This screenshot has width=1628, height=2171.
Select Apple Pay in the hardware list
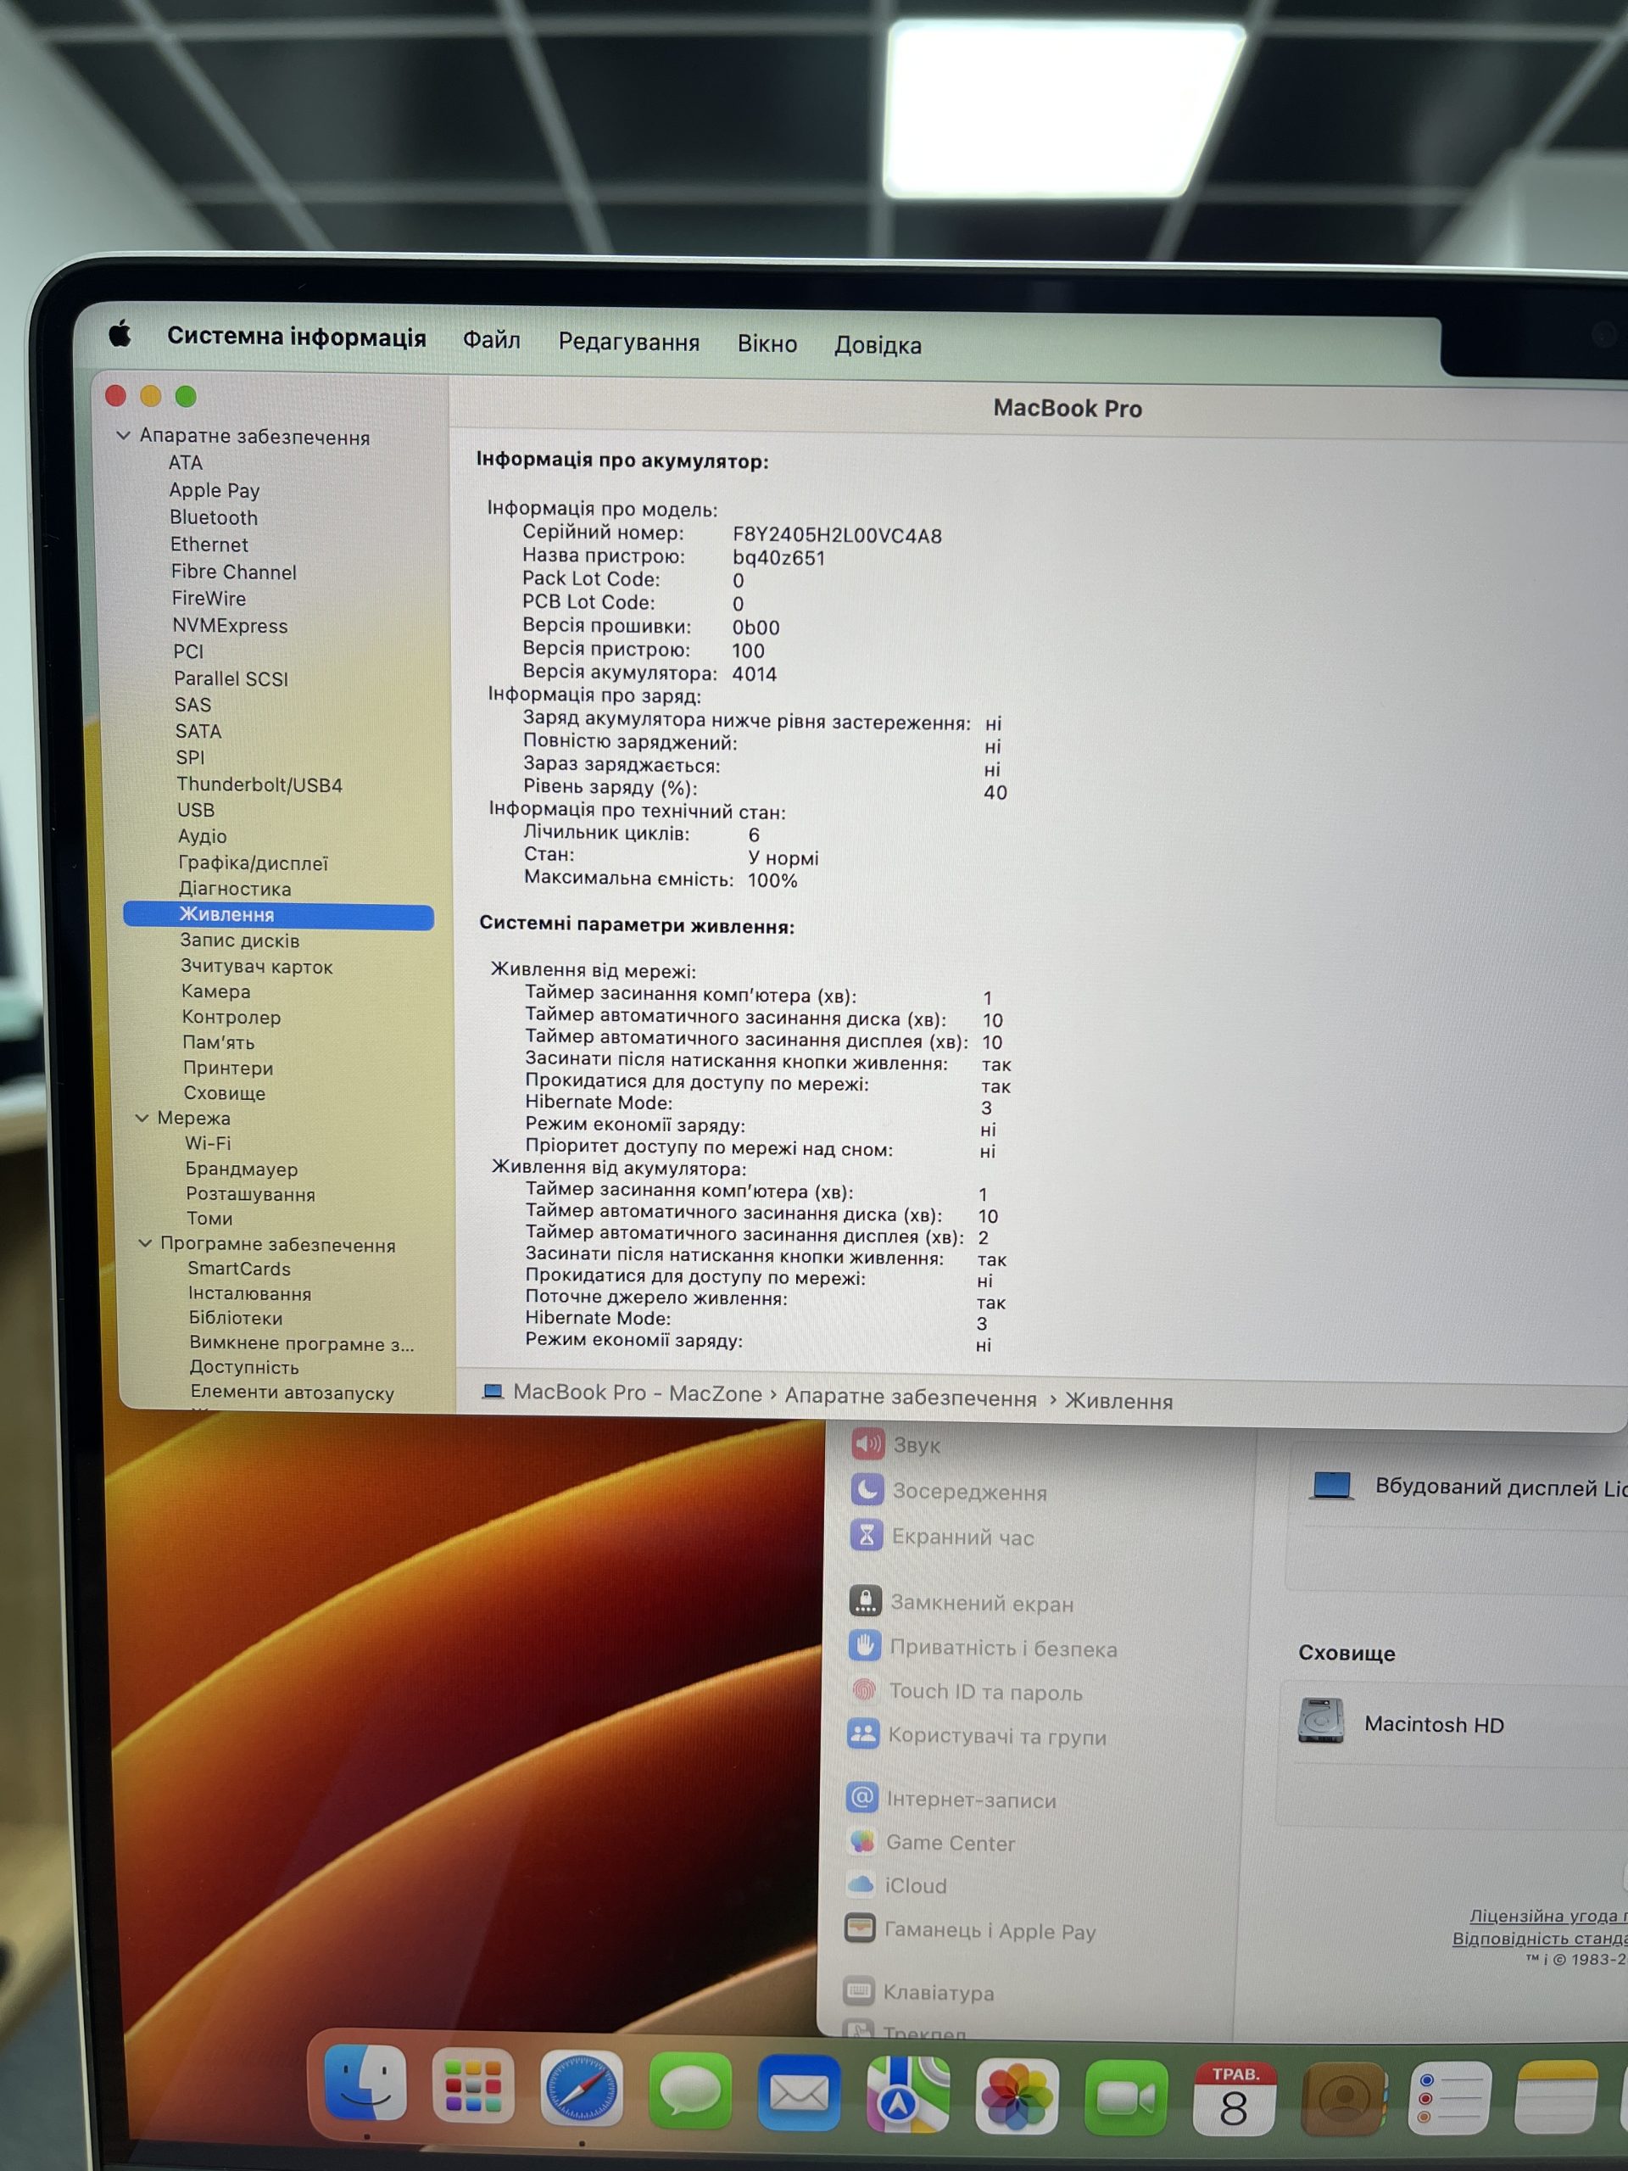click(214, 490)
